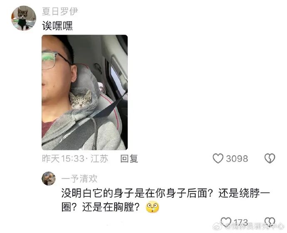The image size is (287, 233).
Task: Open the attached car photo
Action: tap(85, 92)
